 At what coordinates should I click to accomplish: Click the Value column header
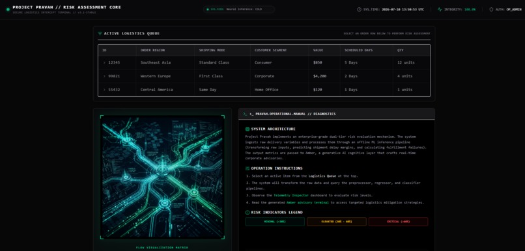324,50
